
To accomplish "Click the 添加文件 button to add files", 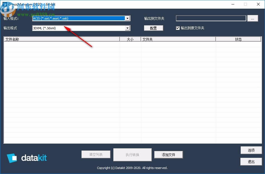I will tap(168, 154).
